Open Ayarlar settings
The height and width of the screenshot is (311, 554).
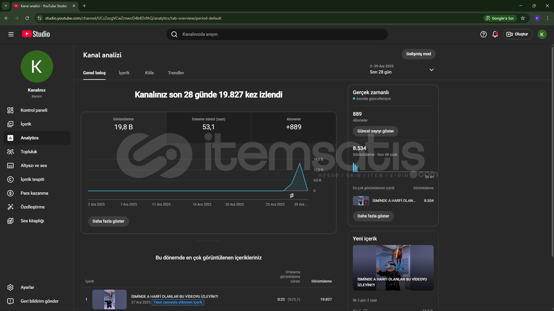point(27,287)
